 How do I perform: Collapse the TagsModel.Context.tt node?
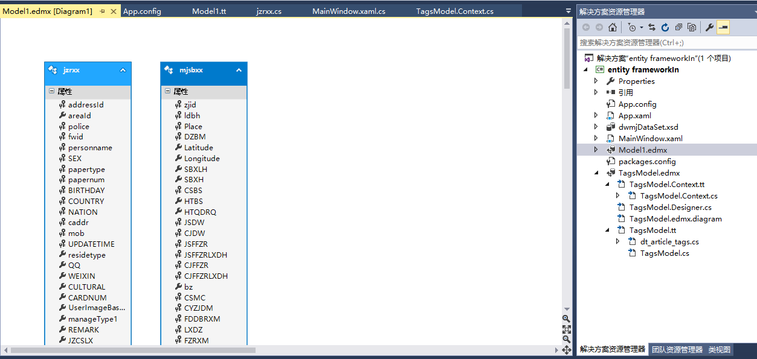click(607, 184)
